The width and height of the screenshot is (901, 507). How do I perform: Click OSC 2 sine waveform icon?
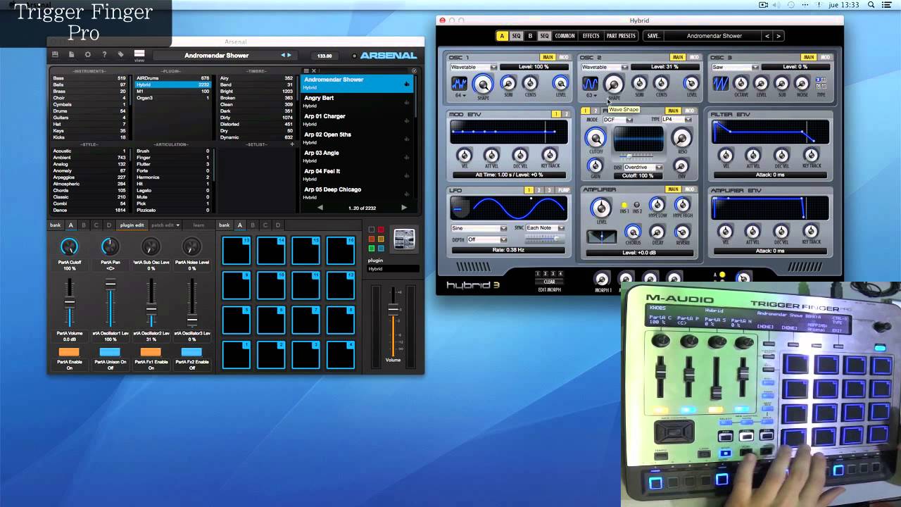click(x=590, y=84)
